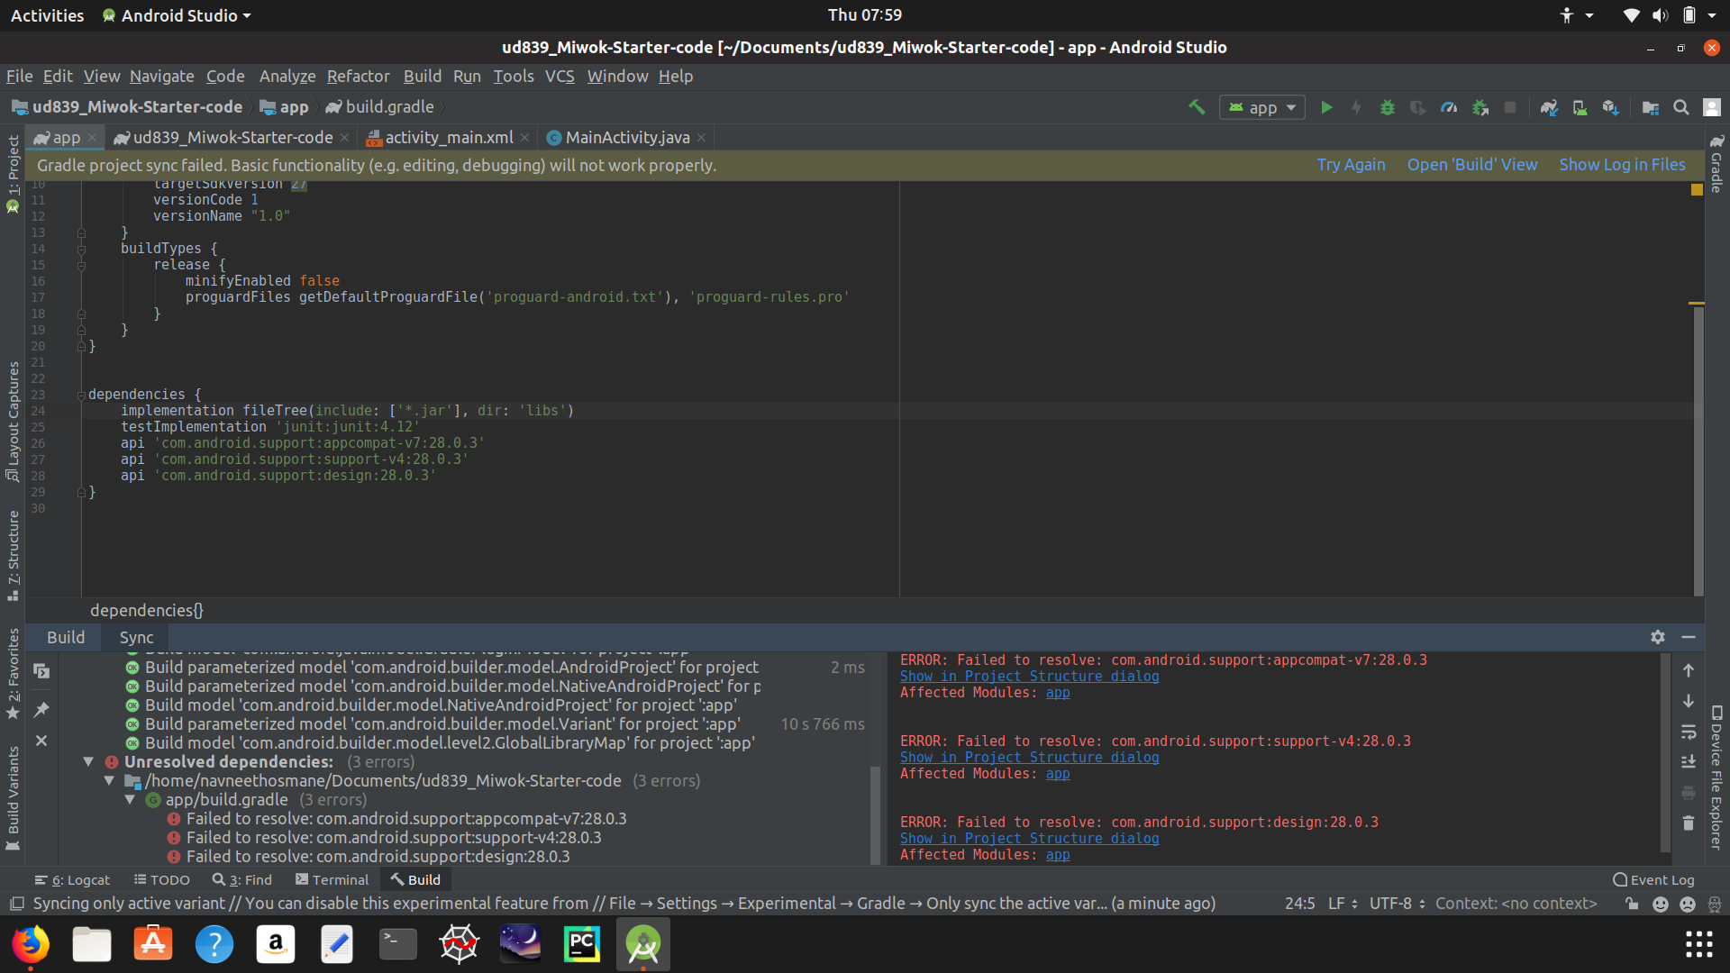Click Open 'Build' View
Image resolution: width=1730 pixels, height=973 pixels.
1472,165
